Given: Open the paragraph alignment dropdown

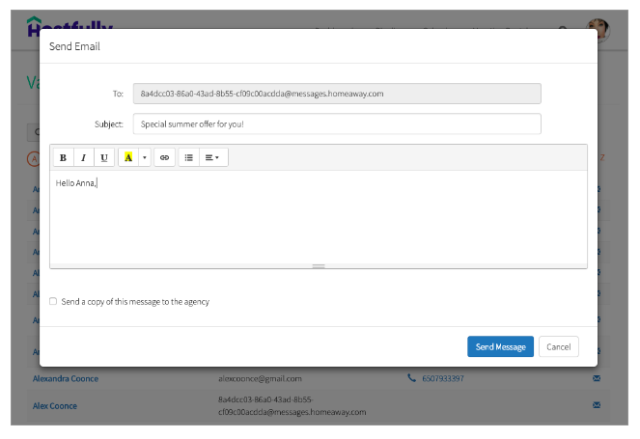Looking at the screenshot, I should pyautogui.click(x=212, y=157).
